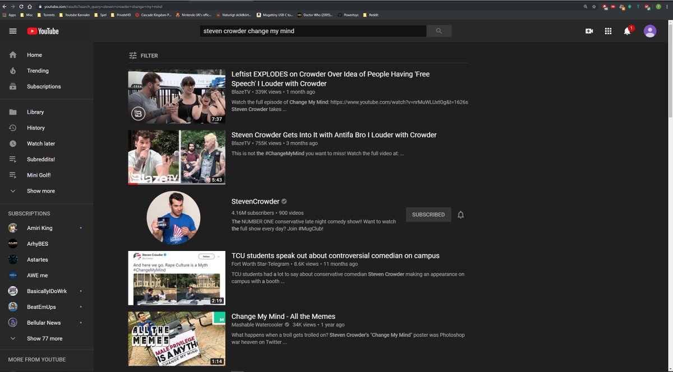Open the StevenCrowder channel name link
Viewport: 673px width, 372px height.
click(255, 202)
